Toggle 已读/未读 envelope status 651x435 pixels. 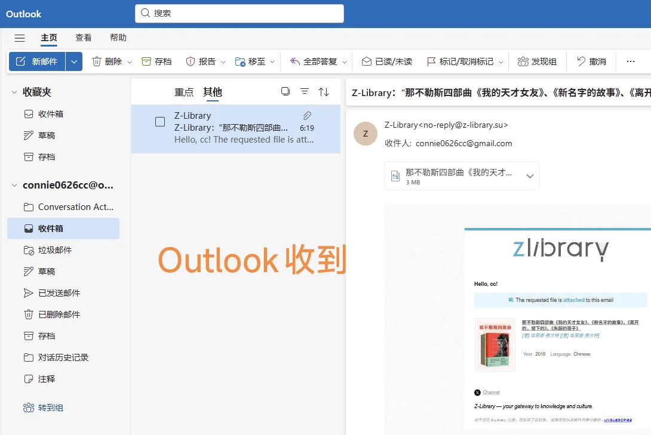[387, 61]
